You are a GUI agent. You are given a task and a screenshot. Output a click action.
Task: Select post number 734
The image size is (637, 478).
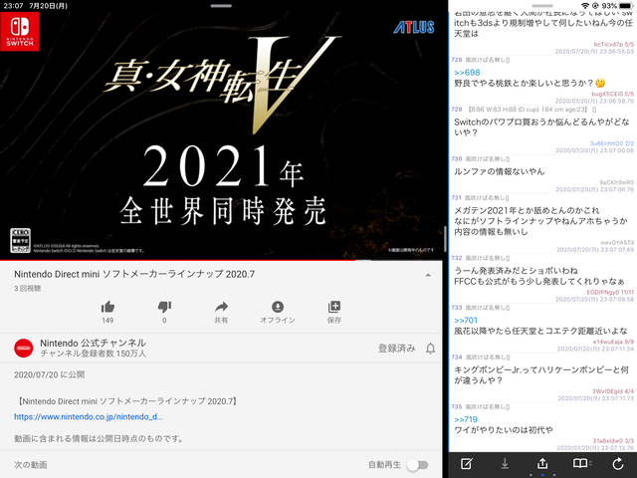click(x=457, y=358)
